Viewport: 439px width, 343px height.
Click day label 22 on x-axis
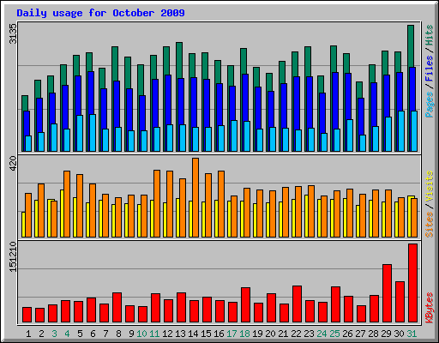296,334
